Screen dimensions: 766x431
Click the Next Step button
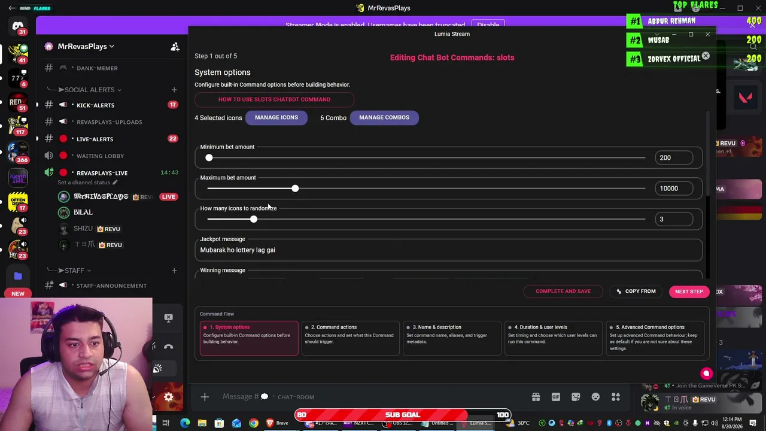pos(689,292)
